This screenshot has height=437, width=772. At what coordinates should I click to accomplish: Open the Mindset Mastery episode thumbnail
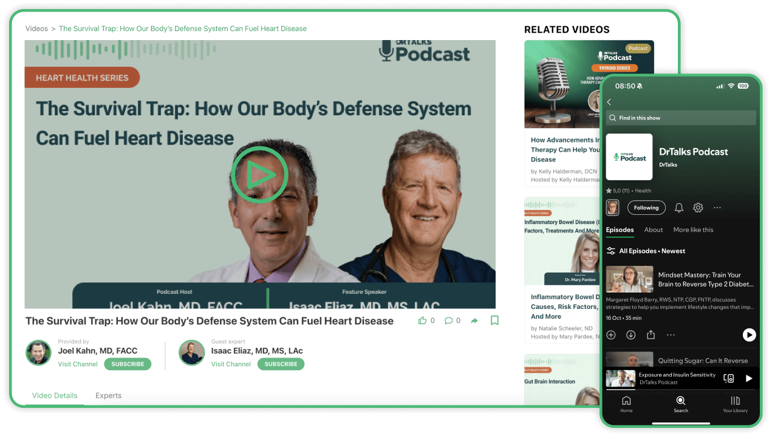[x=630, y=279]
